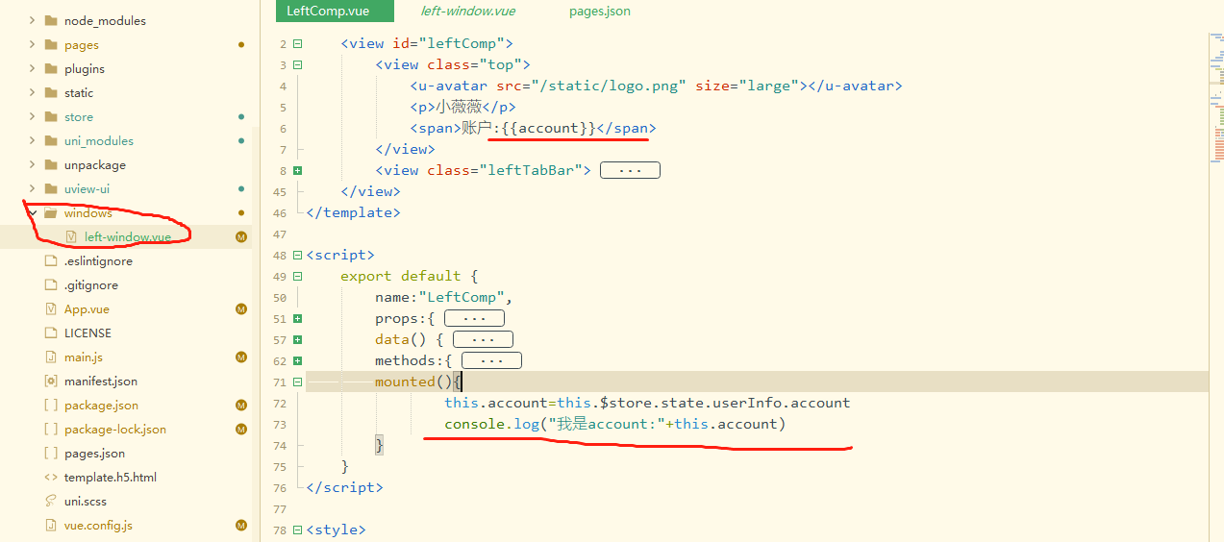Click the folder icon for node_modules

click(x=51, y=20)
